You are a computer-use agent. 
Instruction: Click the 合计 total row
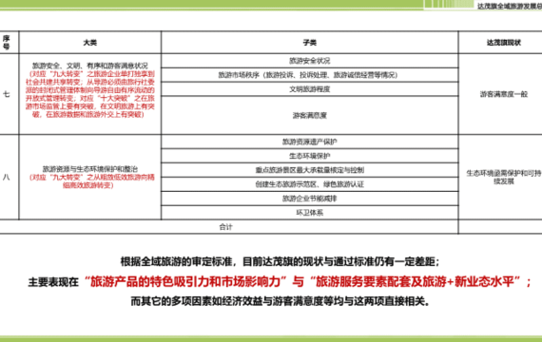[x=229, y=227]
